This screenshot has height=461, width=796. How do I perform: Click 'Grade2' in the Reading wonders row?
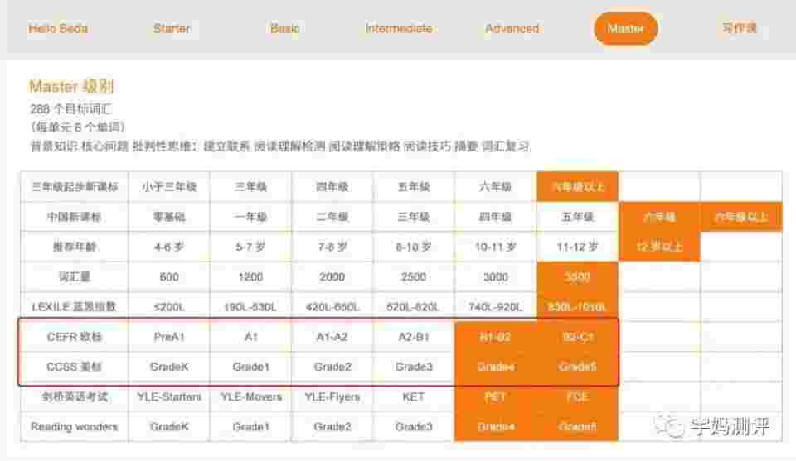click(332, 426)
